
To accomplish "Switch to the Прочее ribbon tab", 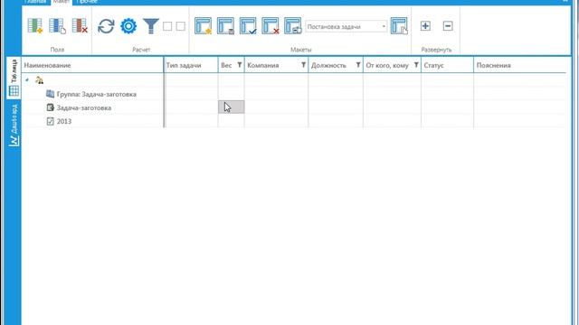I will (87, 2).
